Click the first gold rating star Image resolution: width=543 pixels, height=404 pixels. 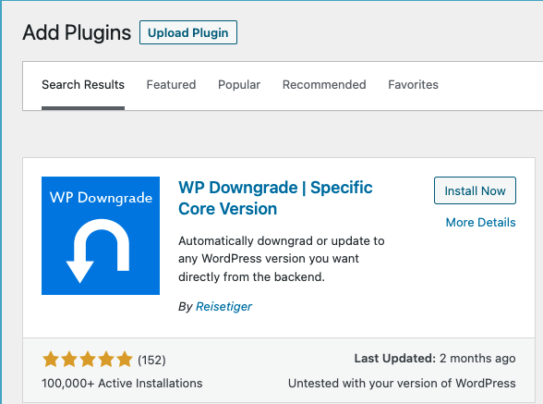coord(51,360)
